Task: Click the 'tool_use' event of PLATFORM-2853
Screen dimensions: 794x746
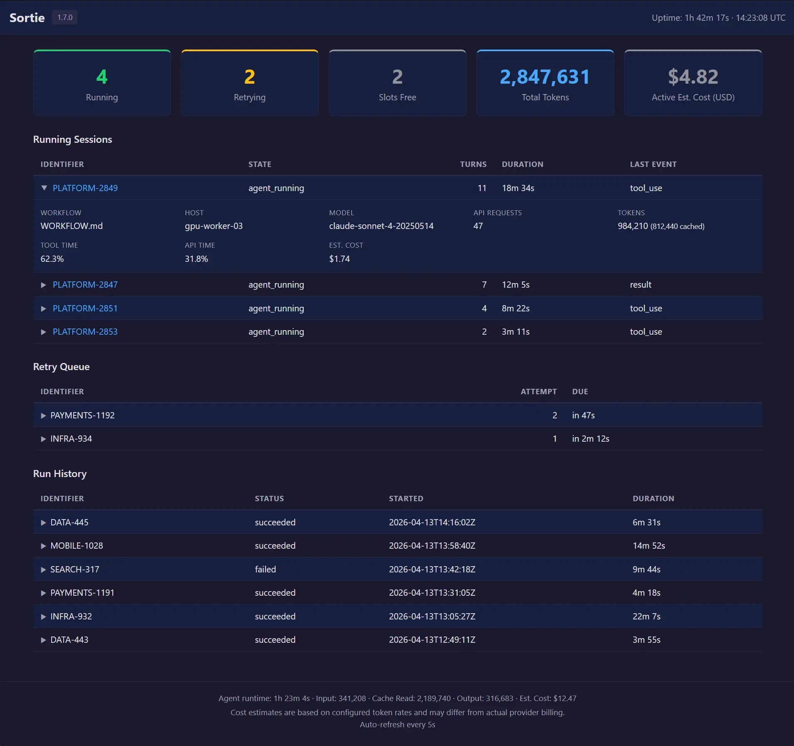Action: (646, 332)
